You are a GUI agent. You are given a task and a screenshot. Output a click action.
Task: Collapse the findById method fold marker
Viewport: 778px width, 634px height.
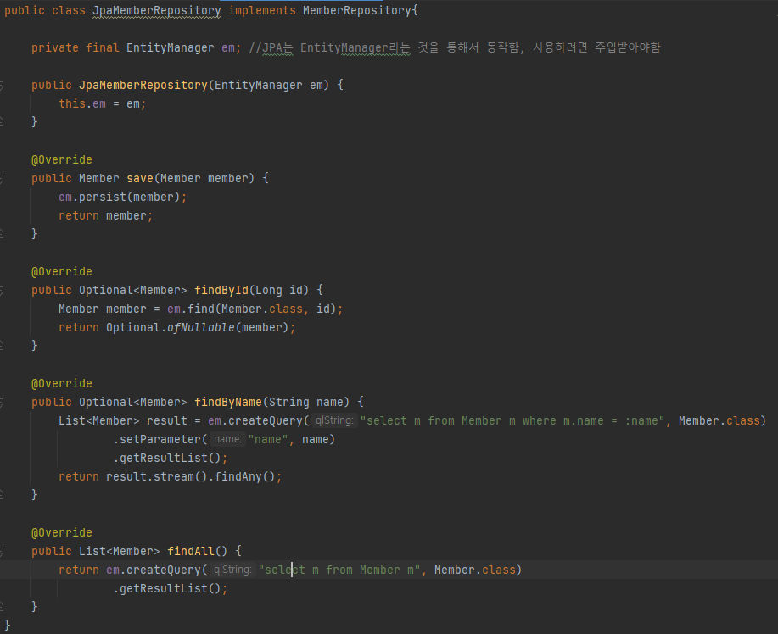coord(2,291)
